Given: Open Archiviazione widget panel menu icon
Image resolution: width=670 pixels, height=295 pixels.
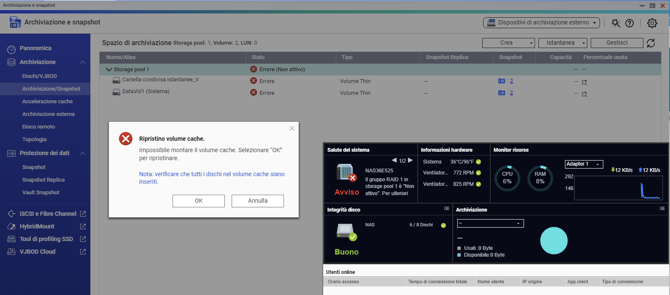Looking at the screenshot, I should [662, 209].
